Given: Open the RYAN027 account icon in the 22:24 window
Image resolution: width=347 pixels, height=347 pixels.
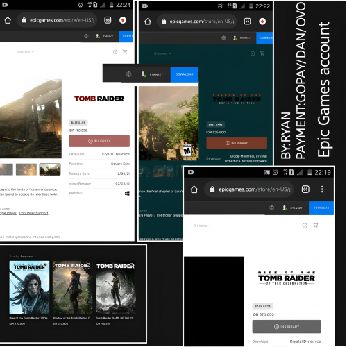Looking at the screenshot, I should tap(98, 36).
